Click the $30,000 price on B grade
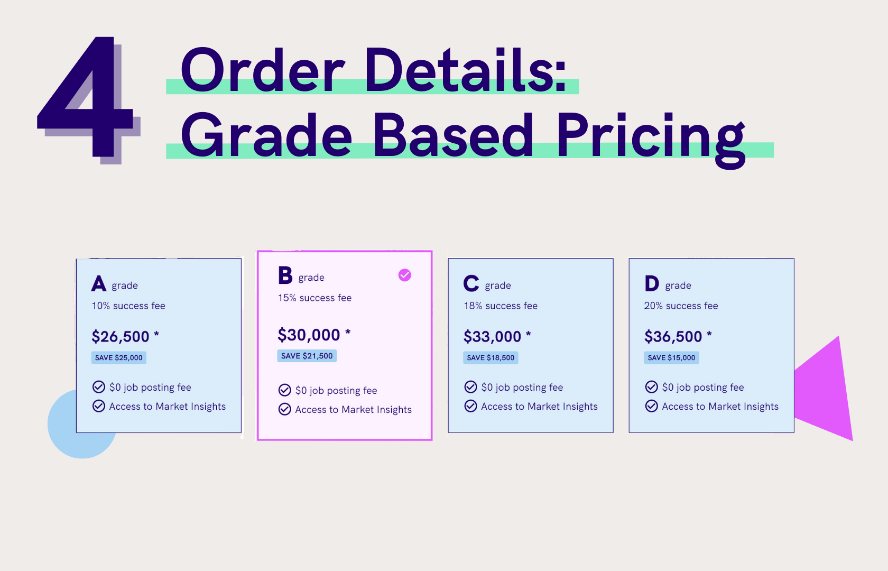This screenshot has height=571, width=888. 309,335
